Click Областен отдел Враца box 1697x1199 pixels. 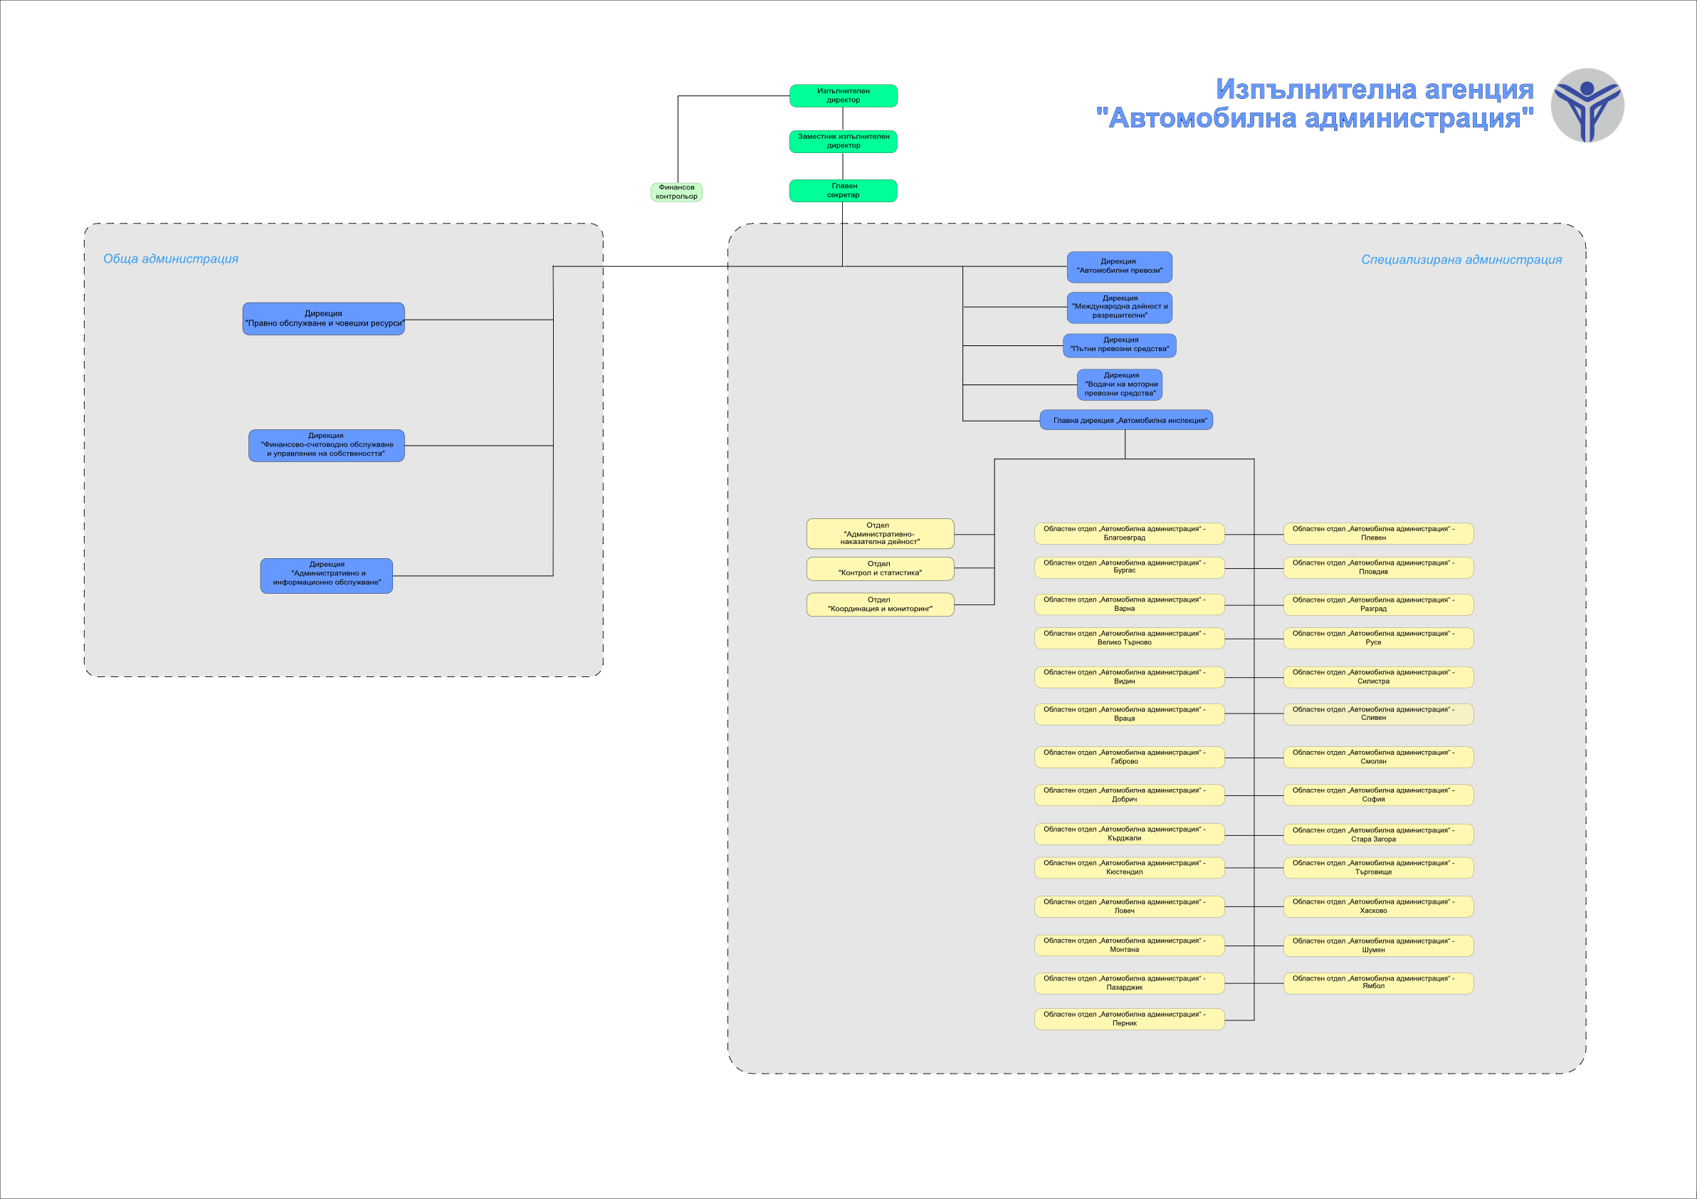1130,714
